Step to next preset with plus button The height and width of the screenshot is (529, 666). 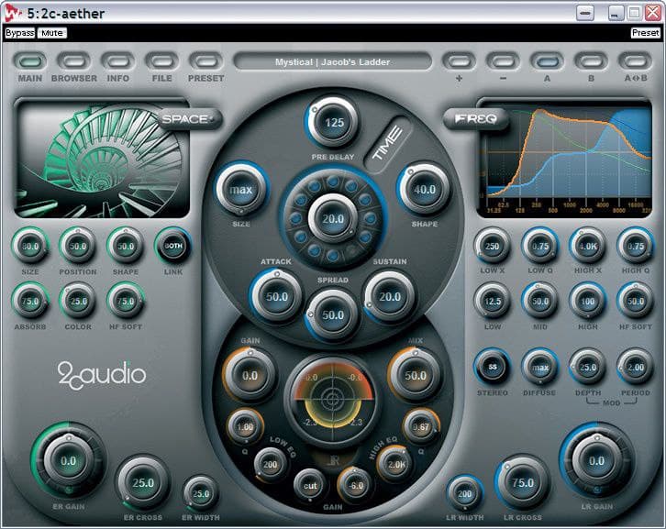(x=460, y=61)
